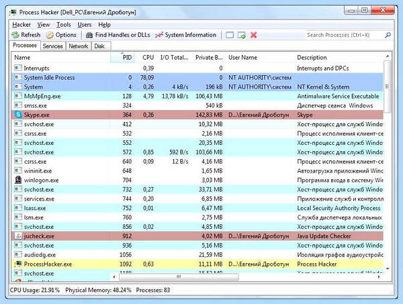
Task: Click the Local Security Authority Process description
Action: (339, 208)
